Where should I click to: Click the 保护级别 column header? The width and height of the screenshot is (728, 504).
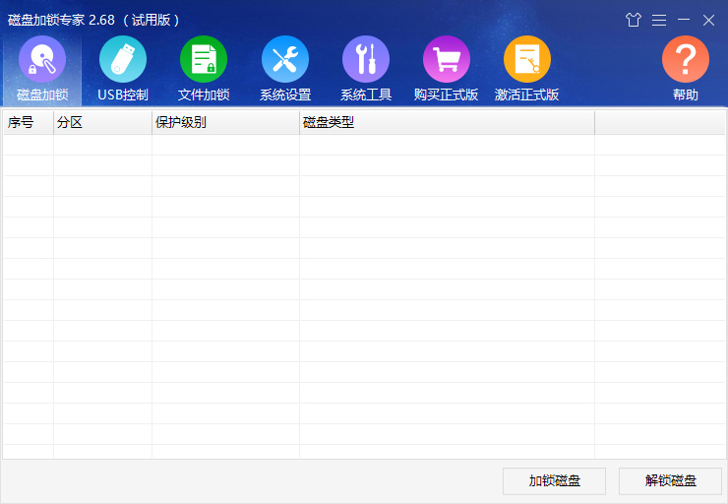pyautogui.click(x=225, y=123)
